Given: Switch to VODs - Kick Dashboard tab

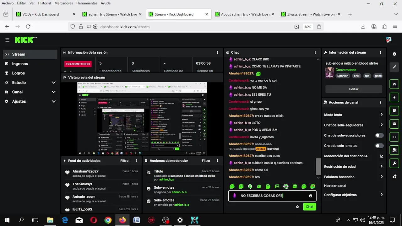Looking at the screenshot, I should [46, 14].
